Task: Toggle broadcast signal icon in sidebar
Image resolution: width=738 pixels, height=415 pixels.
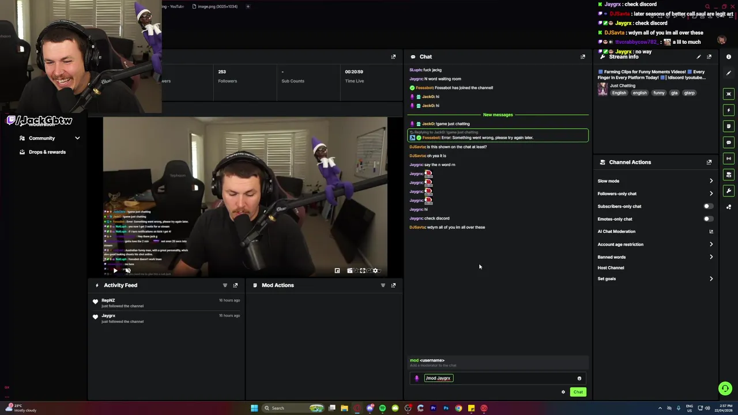Action: pyautogui.click(x=729, y=158)
